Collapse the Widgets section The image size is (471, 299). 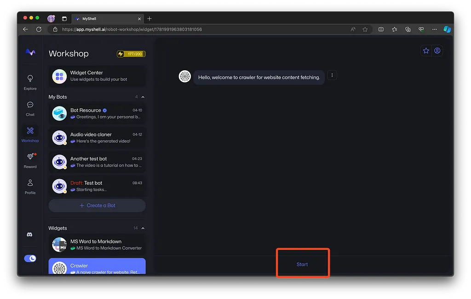coord(143,228)
